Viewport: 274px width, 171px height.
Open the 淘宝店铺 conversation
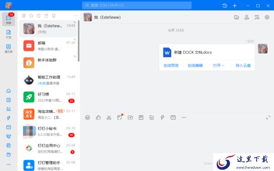pyautogui.click(x=48, y=114)
